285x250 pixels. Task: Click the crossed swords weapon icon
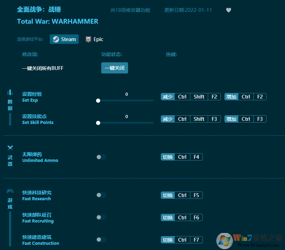pos(10,148)
